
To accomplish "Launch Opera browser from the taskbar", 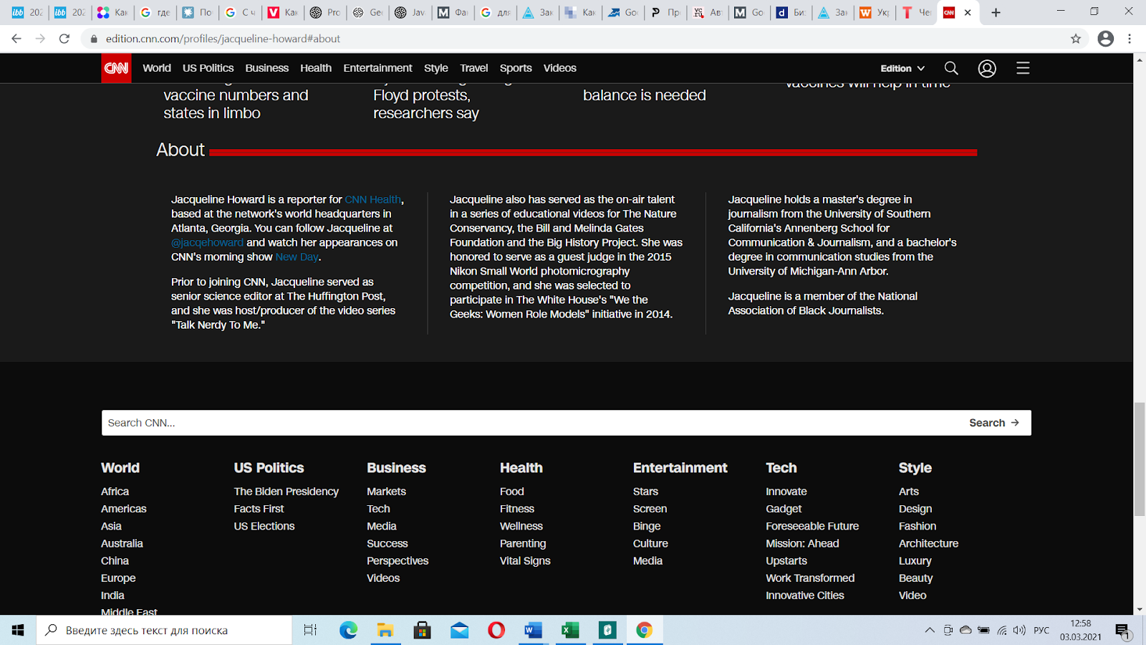I will (496, 630).
